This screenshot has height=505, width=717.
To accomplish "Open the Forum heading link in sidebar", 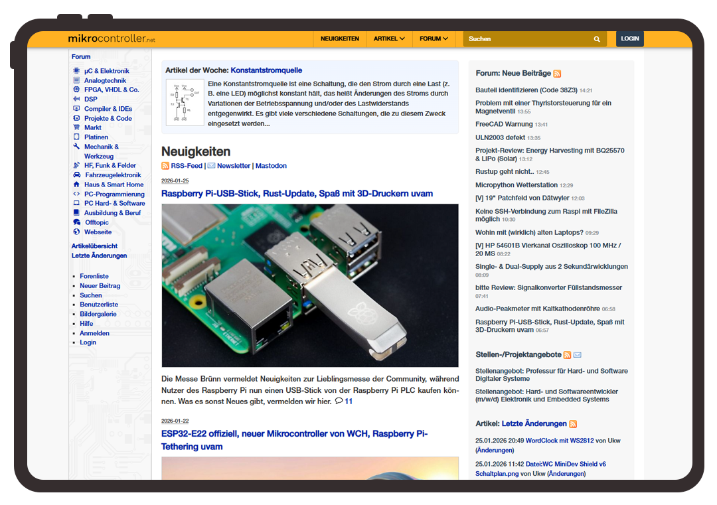I will coord(81,56).
